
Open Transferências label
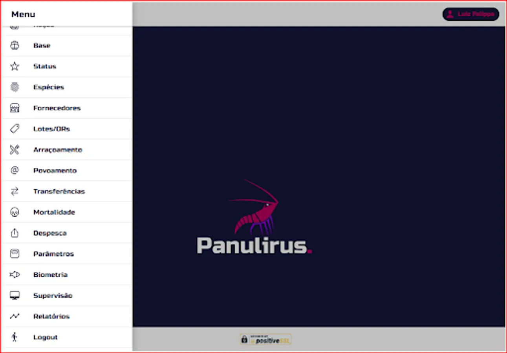59,191
